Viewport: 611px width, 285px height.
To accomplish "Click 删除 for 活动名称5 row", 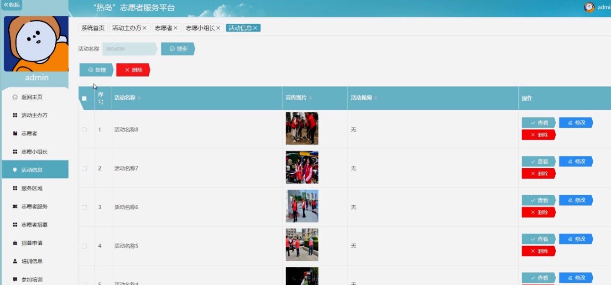I will pos(539,251).
